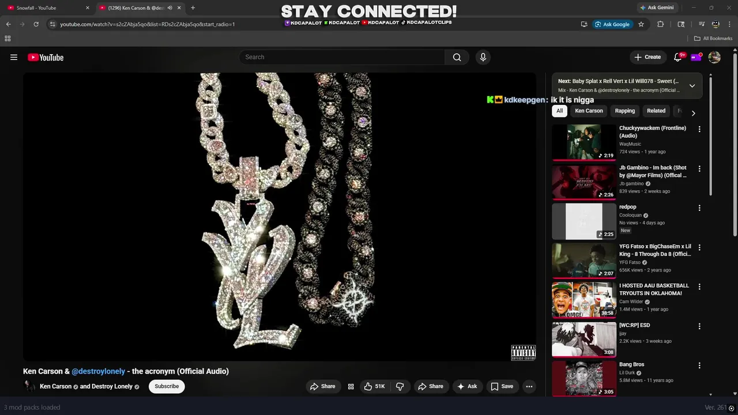Like the video with 51K thumbs up

pos(374,386)
